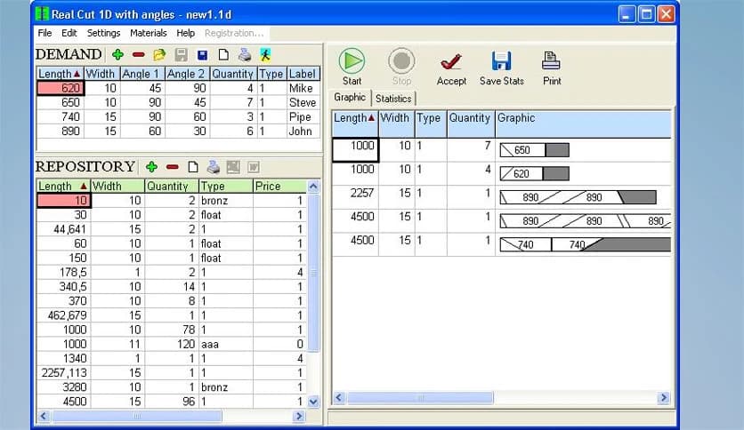The width and height of the screenshot is (744, 430).
Task: Print the REPOSITORY list
Action: [x=213, y=167]
